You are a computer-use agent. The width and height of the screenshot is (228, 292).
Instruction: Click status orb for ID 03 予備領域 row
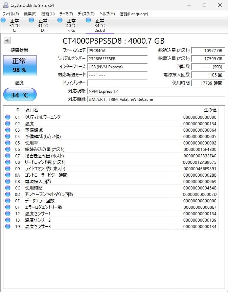pos(8,130)
